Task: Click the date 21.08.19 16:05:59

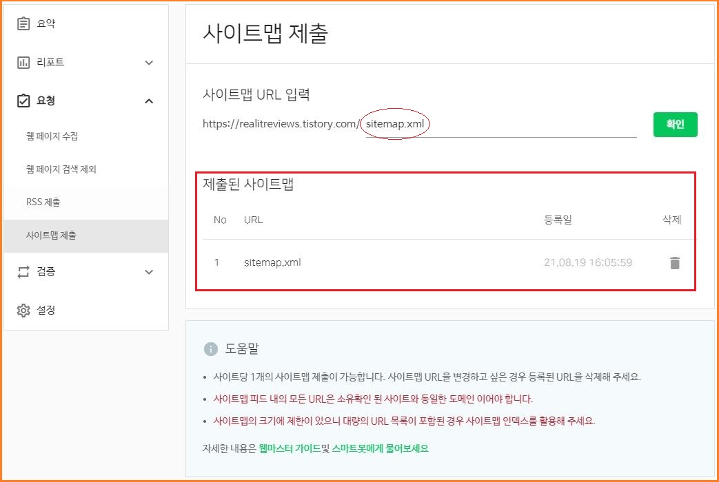Action: point(588,262)
